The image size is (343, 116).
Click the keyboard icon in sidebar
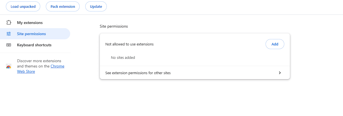point(9,45)
